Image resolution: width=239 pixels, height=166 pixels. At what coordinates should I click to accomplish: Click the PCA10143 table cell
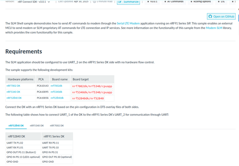[x=43, y=86]
